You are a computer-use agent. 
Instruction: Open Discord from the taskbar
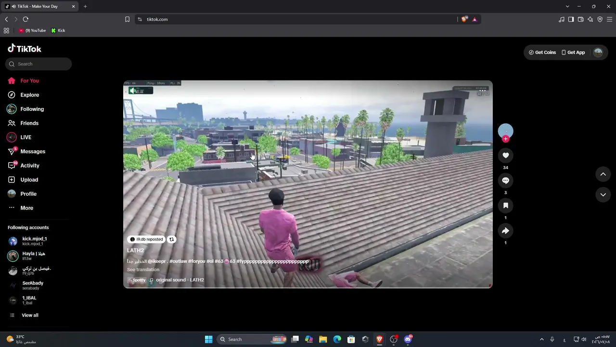tap(408, 339)
